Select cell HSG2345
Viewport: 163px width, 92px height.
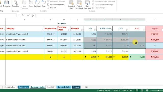64,40
